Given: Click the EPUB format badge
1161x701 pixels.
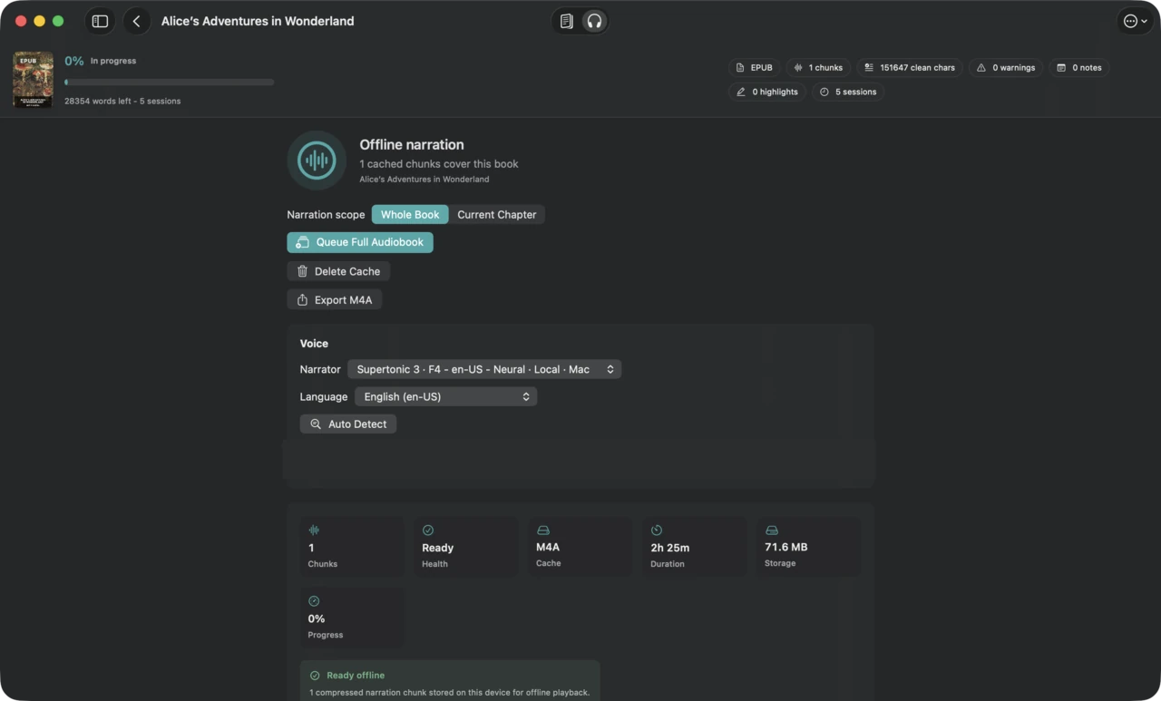Looking at the screenshot, I should point(754,67).
